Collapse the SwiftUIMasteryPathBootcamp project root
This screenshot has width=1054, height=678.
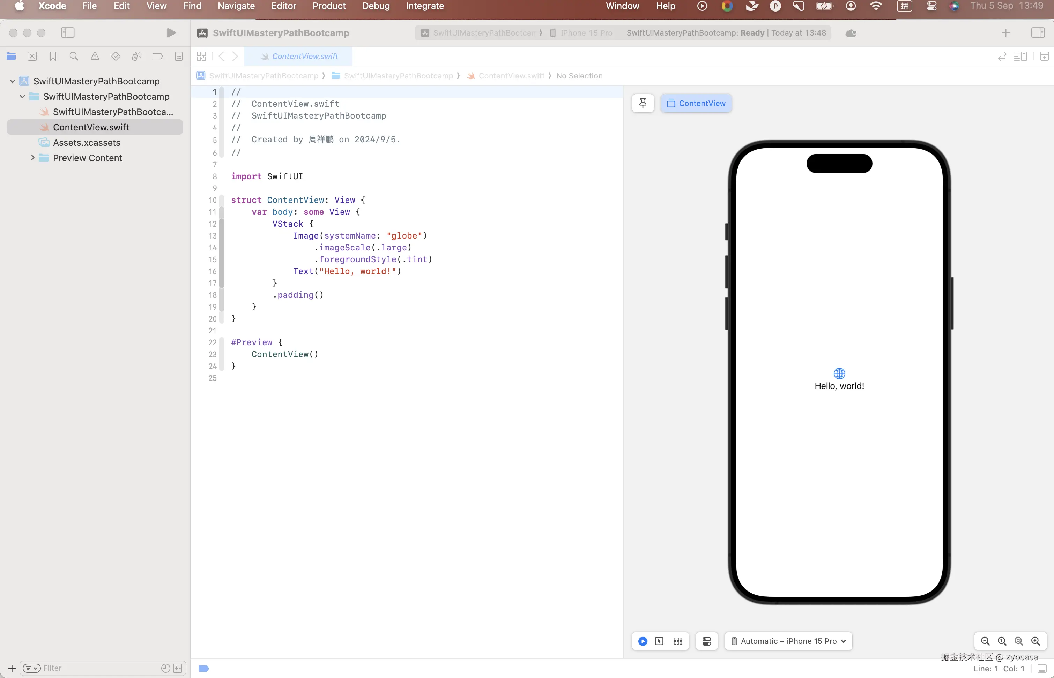(12, 81)
